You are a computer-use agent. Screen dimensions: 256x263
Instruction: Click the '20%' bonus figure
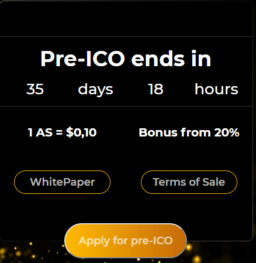227,132
